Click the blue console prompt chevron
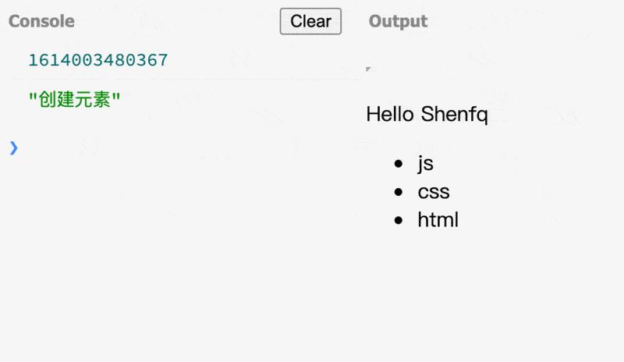 pos(13,147)
